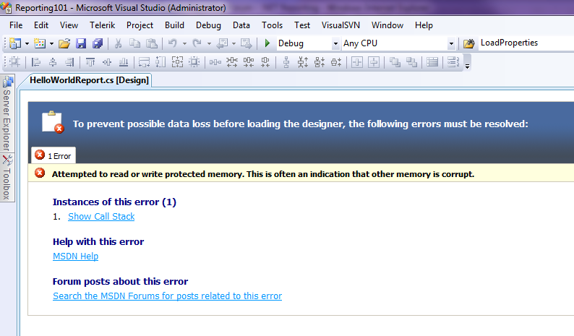The height and width of the screenshot is (336, 574).
Task: Open the View menu
Action: point(69,25)
